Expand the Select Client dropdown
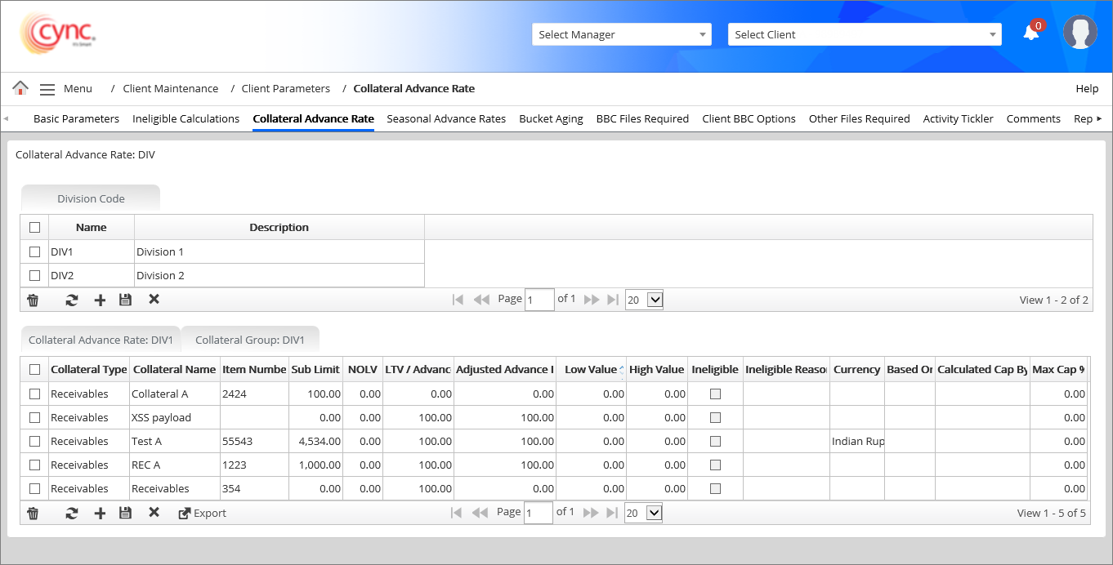 tap(864, 34)
